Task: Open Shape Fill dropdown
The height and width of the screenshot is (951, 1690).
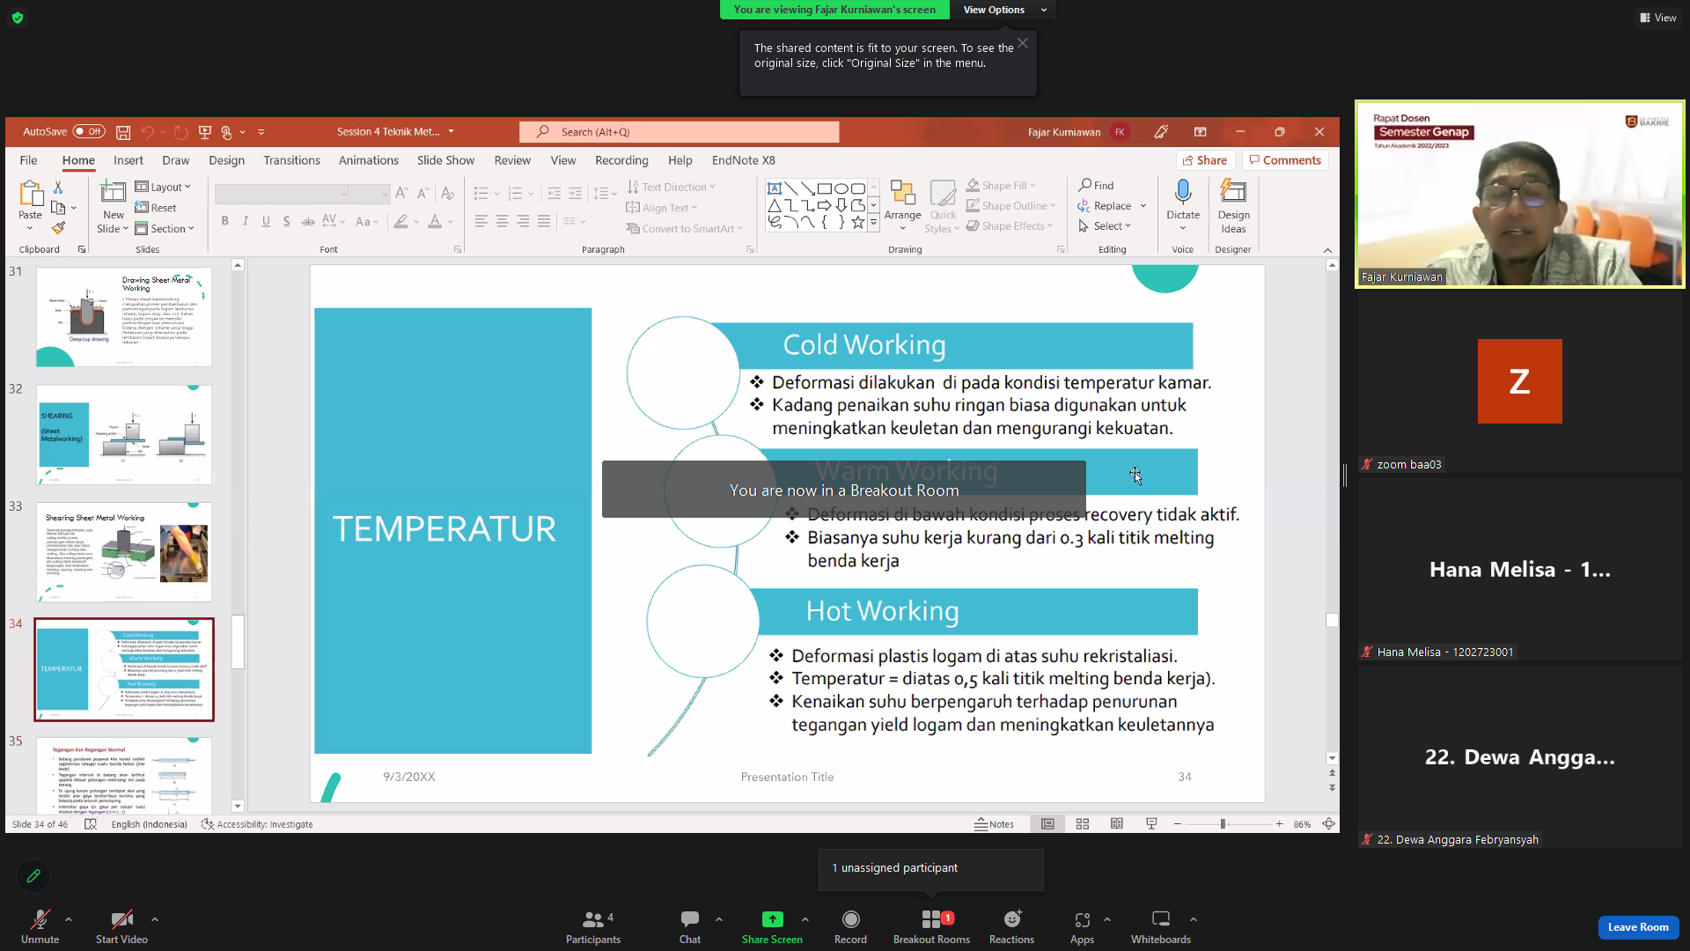Action: coord(1002,186)
